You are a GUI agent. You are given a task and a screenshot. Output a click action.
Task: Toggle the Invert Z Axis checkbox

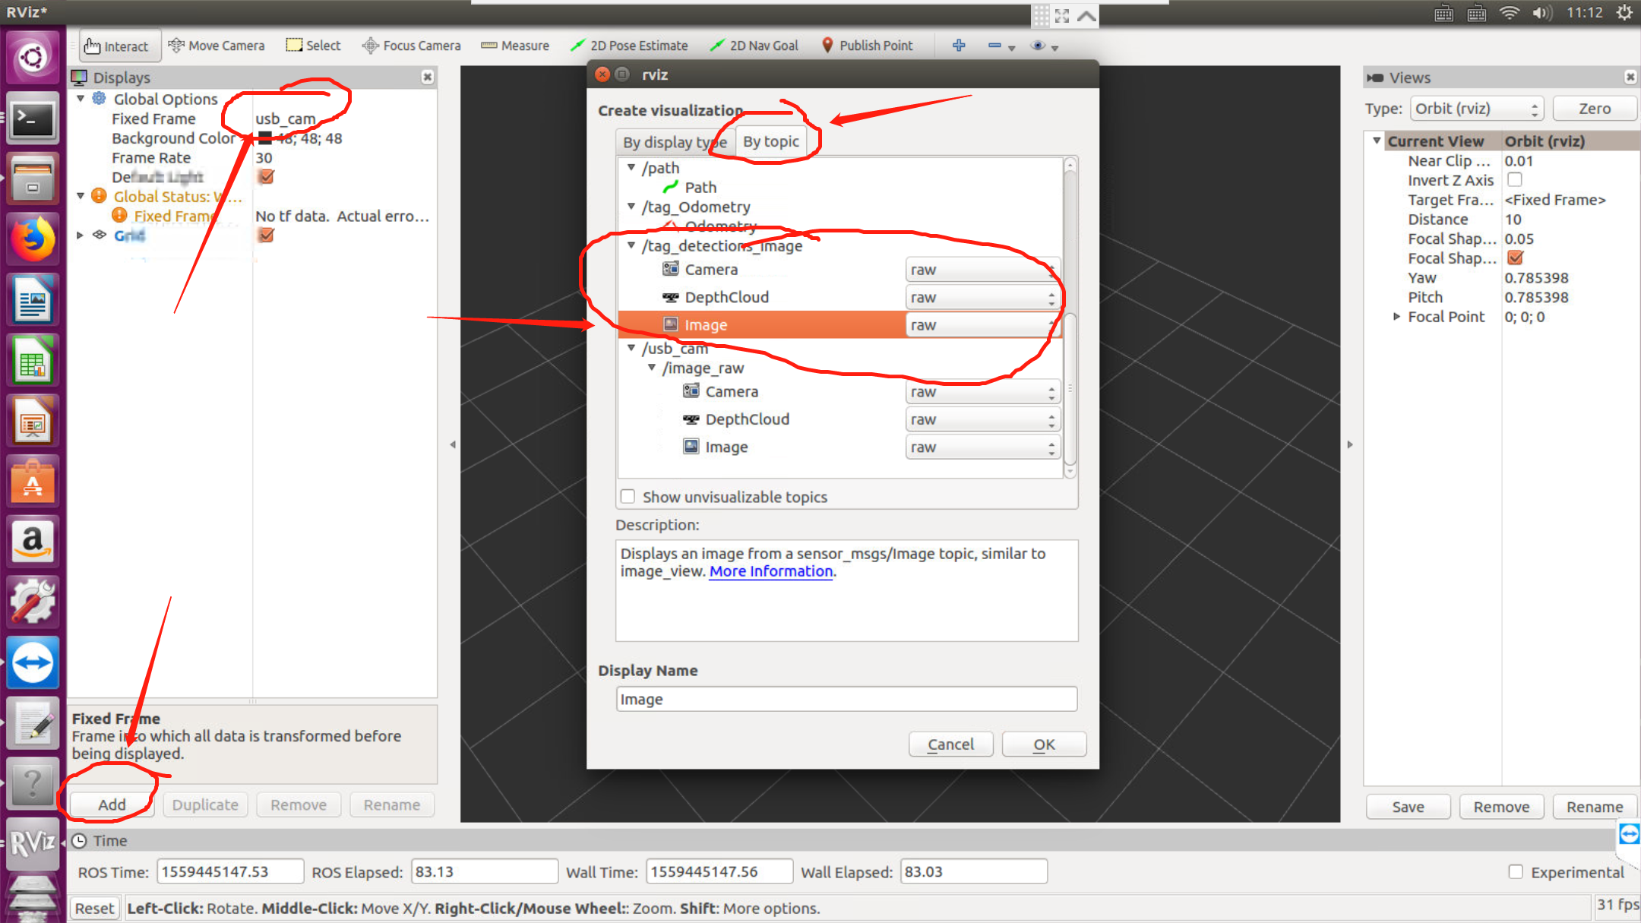pyautogui.click(x=1514, y=180)
